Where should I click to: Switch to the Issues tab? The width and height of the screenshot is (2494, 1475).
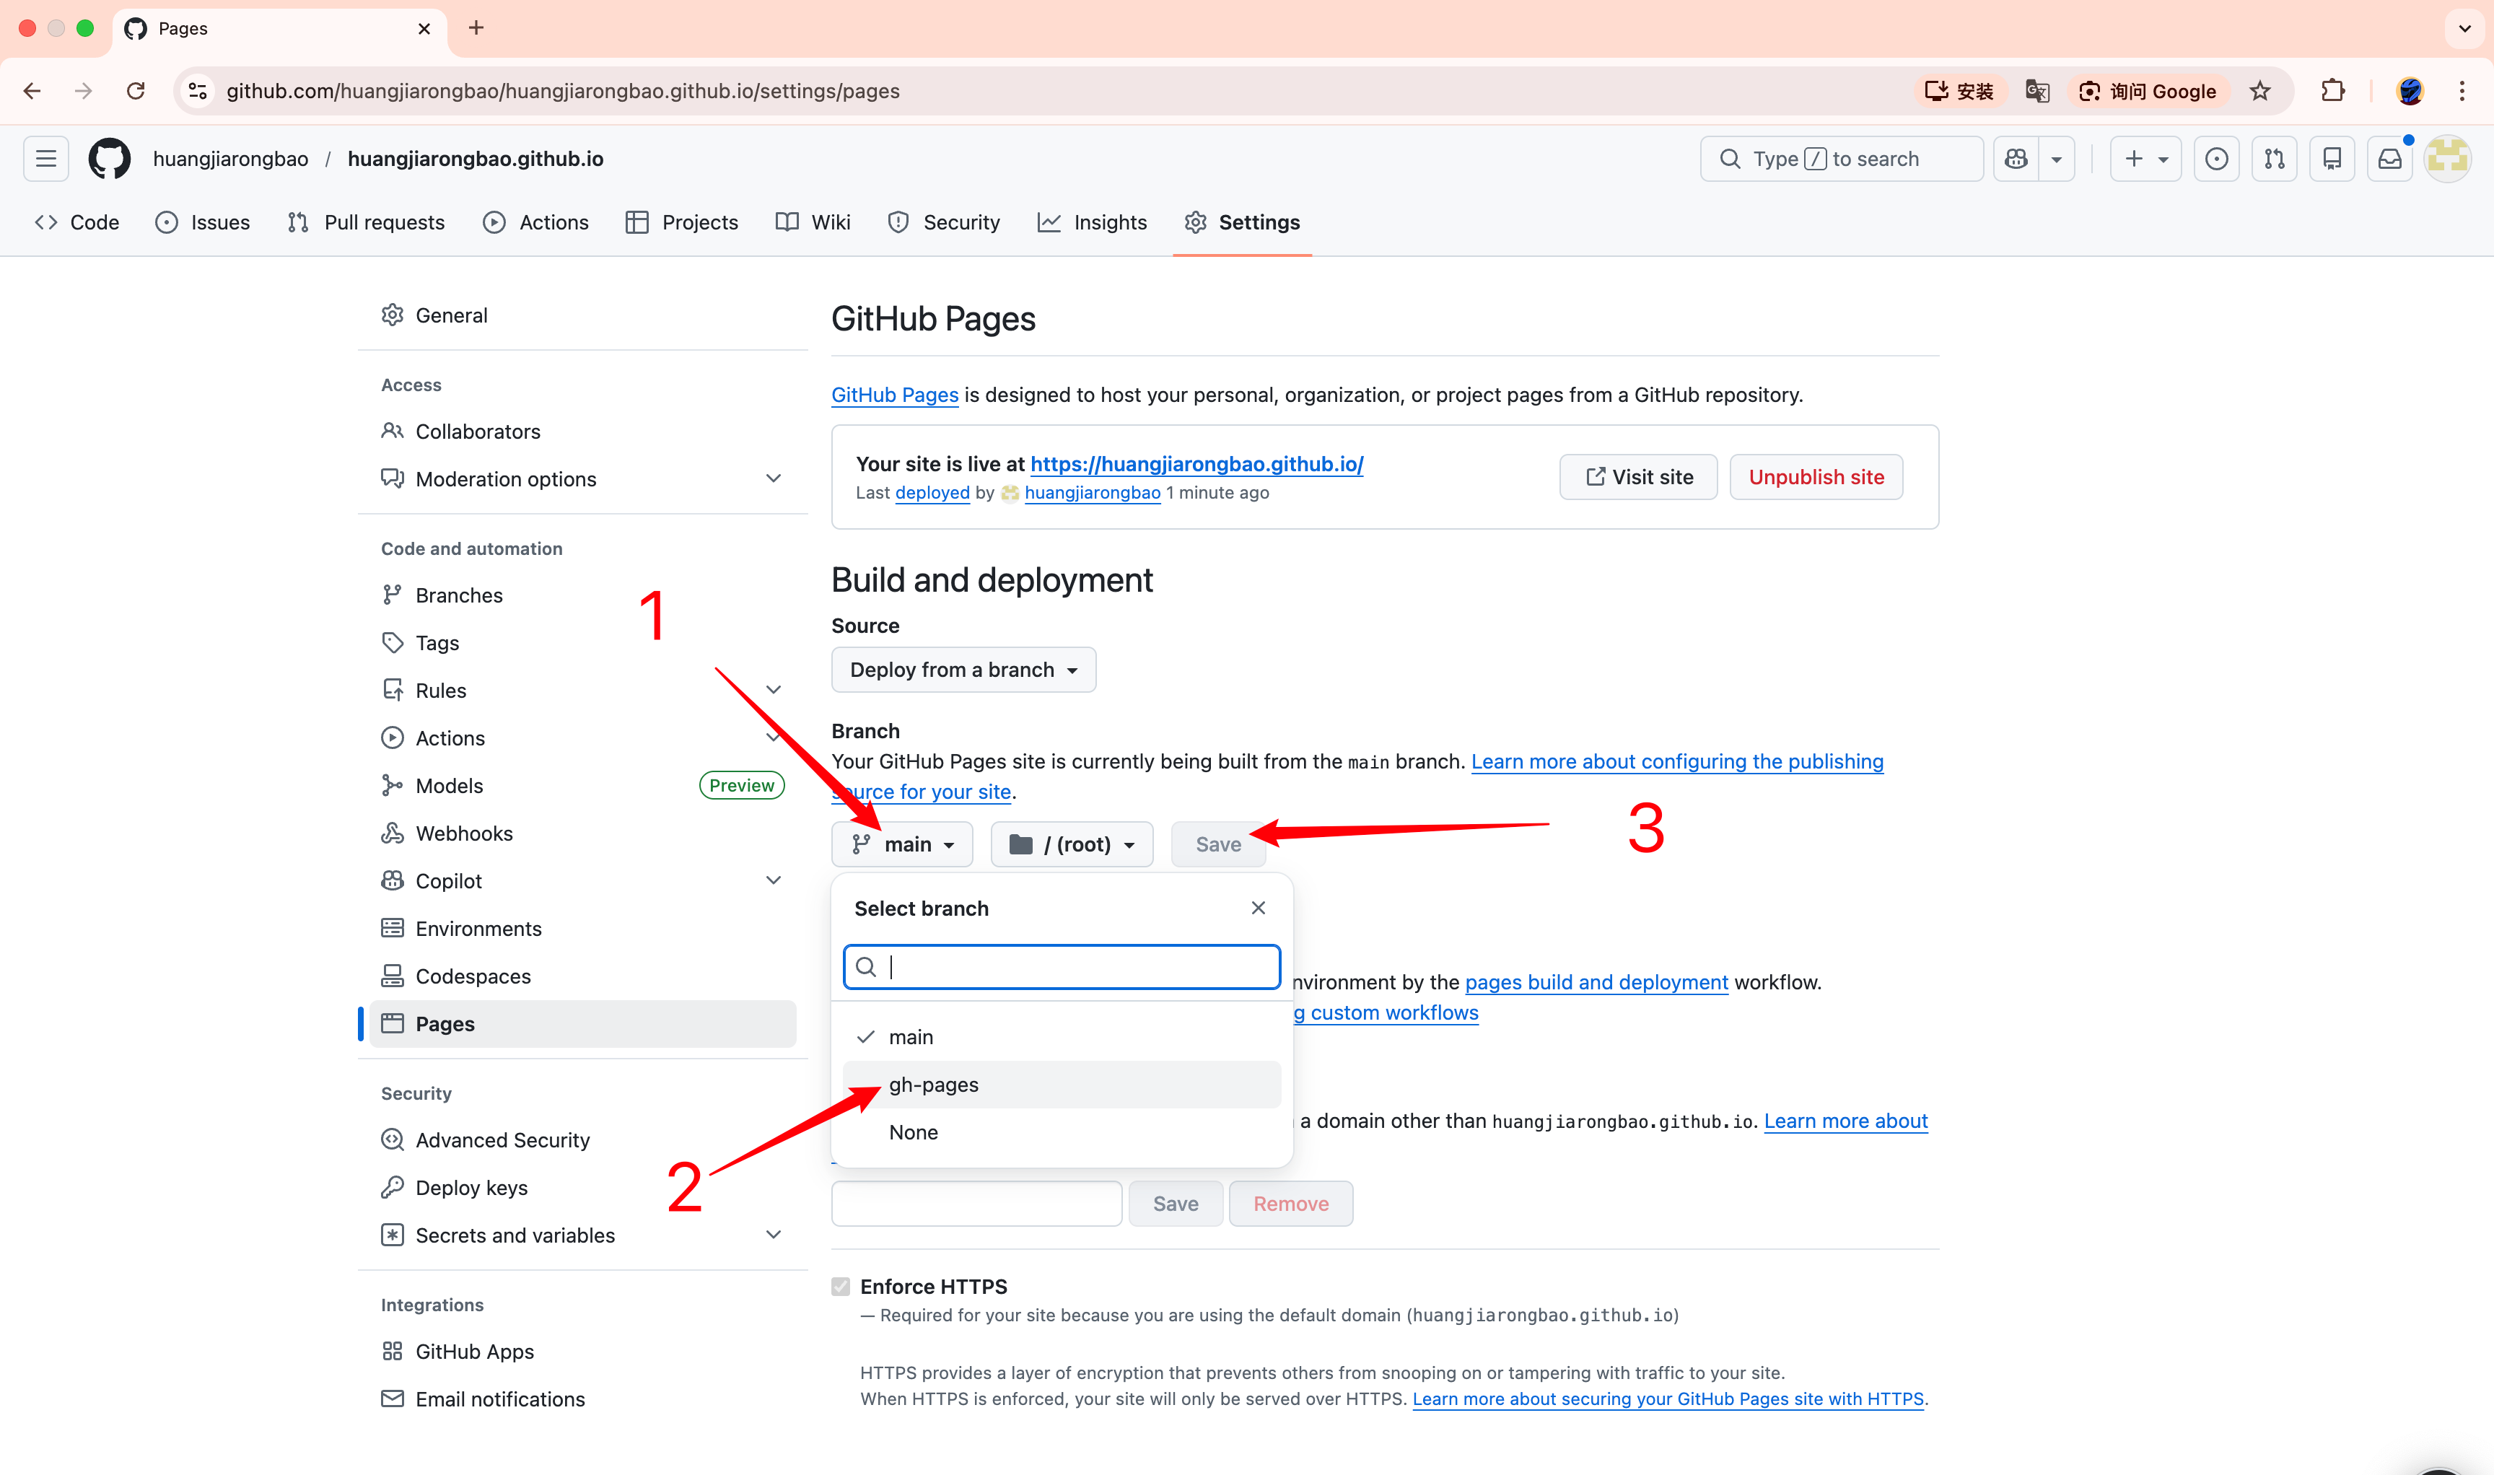203,223
